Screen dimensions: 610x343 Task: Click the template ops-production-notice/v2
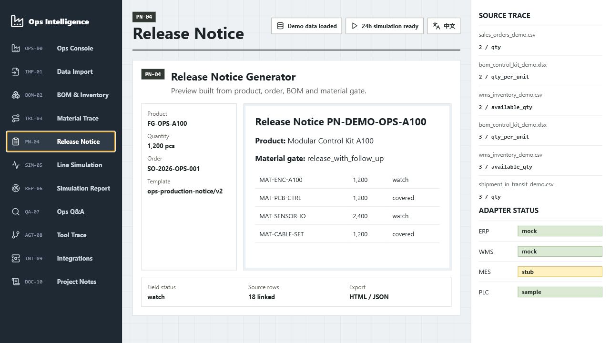pyautogui.click(x=185, y=191)
